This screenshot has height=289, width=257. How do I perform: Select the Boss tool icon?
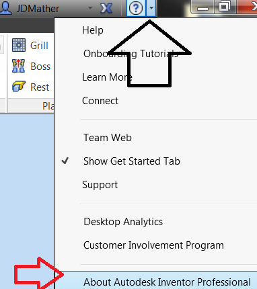18,66
